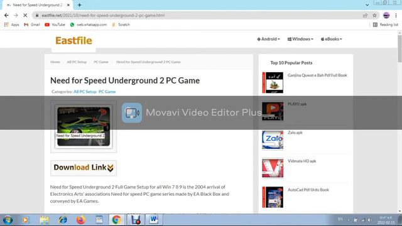
Task: Launch Internet Explorer from taskbar
Action: coord(63,220)
